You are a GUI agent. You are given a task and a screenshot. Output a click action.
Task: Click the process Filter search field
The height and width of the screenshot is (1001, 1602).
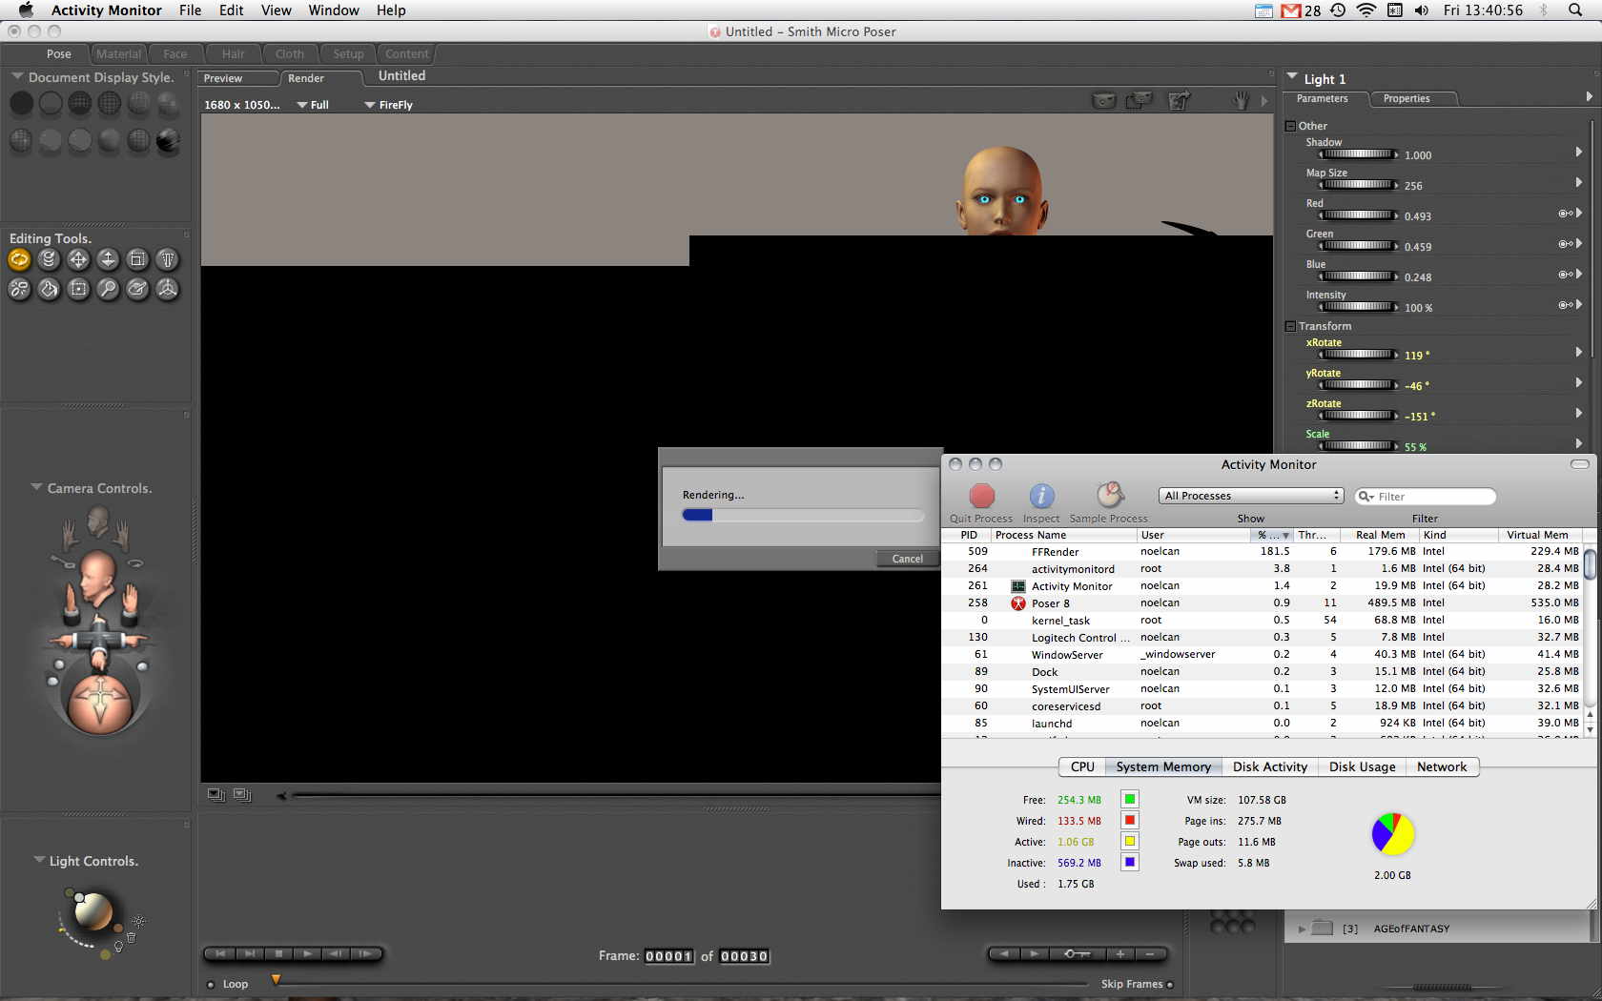point(1432,497)
